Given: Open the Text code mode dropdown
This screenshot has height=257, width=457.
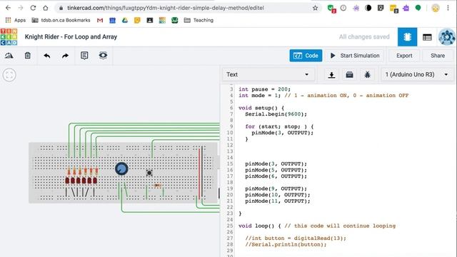Looking at the screenshot, I should [268, 74].
